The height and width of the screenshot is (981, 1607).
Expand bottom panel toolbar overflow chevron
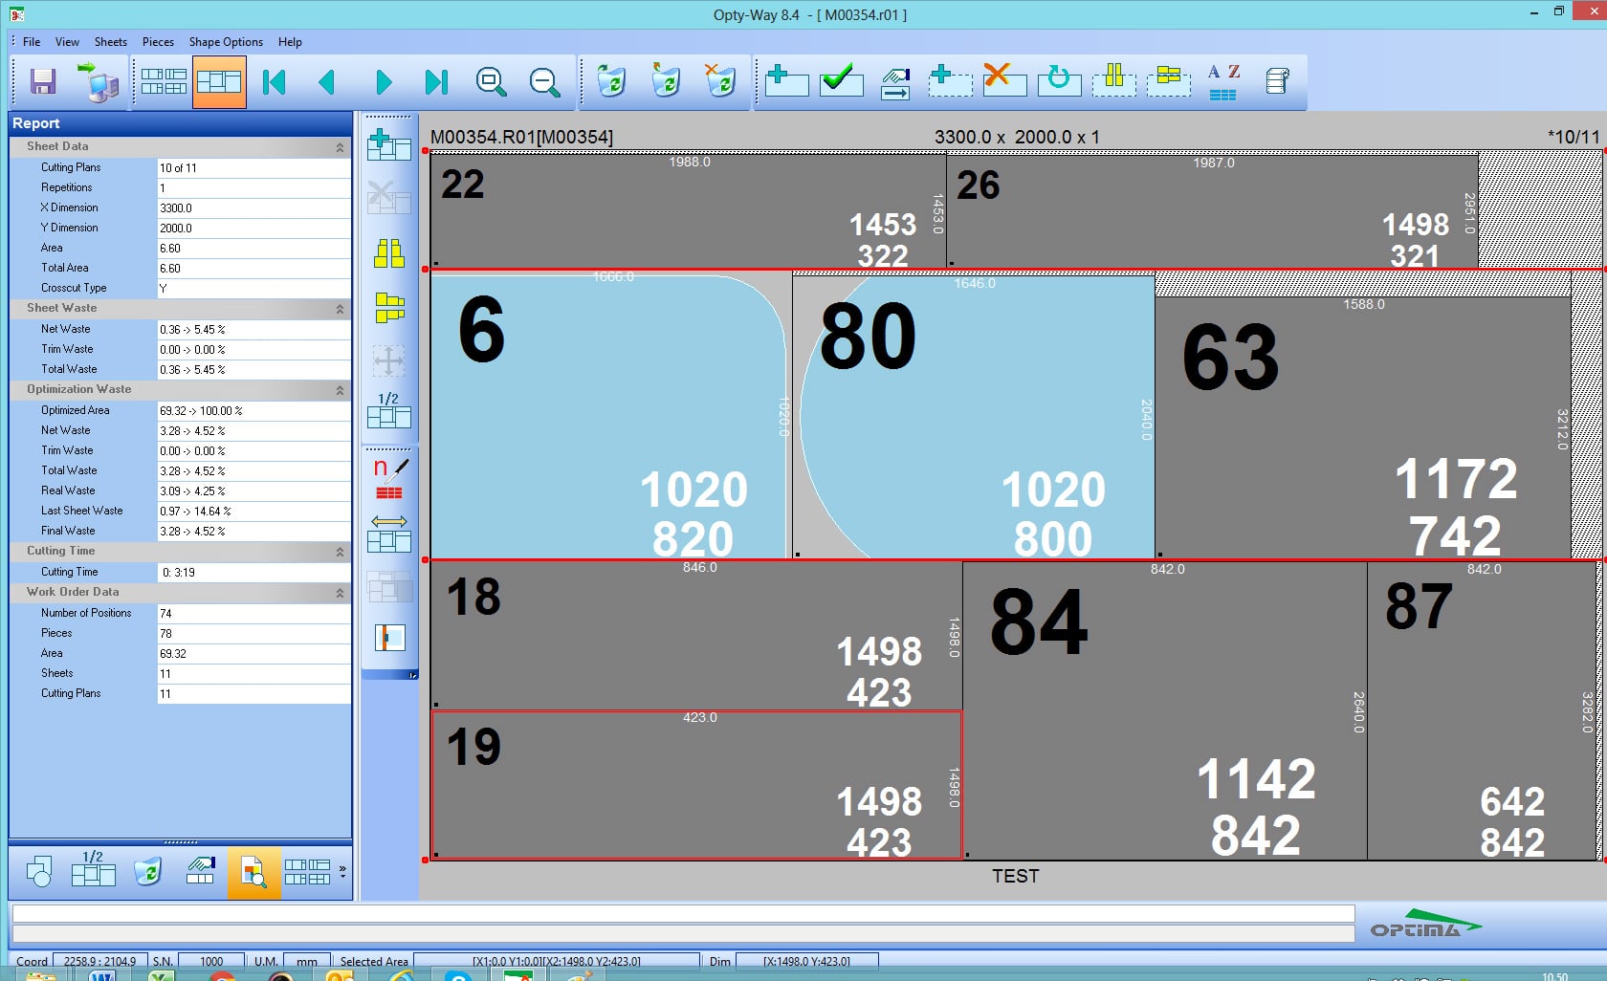pos(342,871)
